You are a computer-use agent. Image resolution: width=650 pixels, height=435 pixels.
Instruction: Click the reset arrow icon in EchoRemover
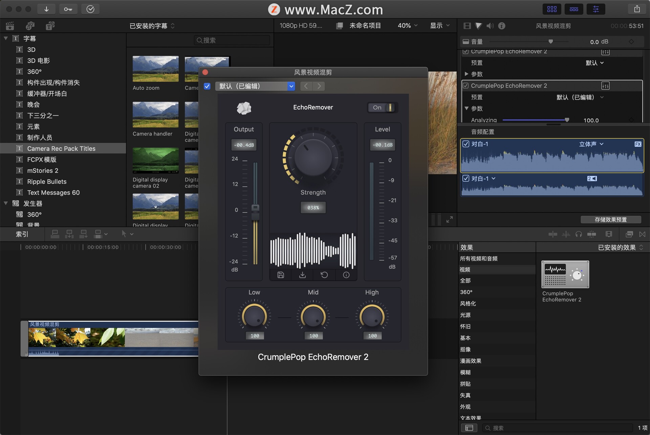tap(324, 275)
